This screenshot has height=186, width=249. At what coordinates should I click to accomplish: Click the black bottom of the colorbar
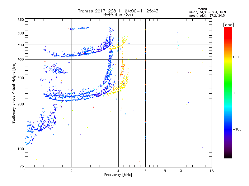point(228,156)
